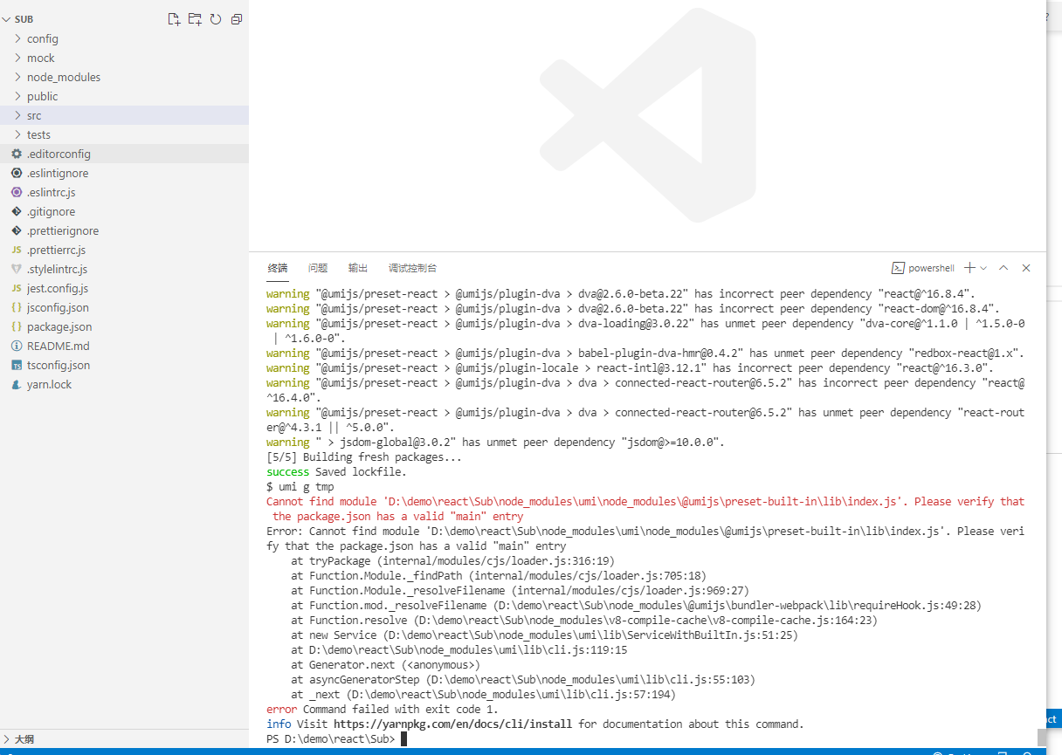This screenshot has height=755, width=1062.
Task: Click the .gitignore git icon
Action: tap(17, 211)
